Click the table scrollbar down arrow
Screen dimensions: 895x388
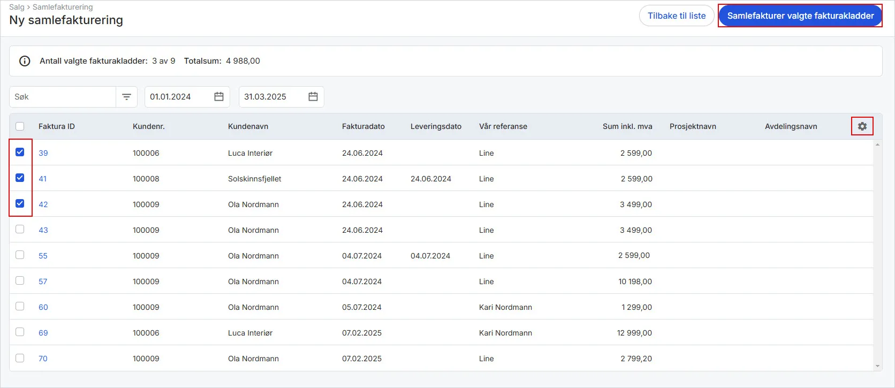(877, 367)
